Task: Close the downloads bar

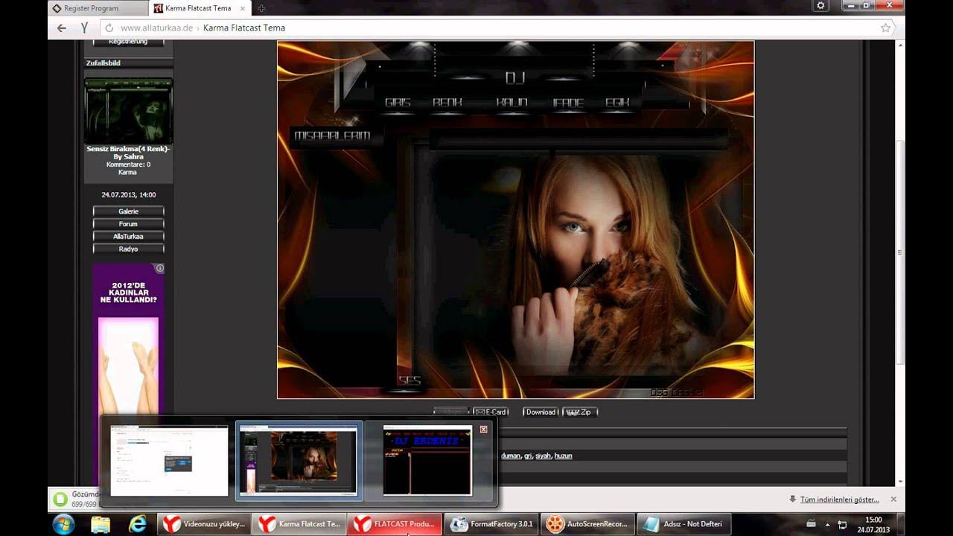Action: (893, 500)
